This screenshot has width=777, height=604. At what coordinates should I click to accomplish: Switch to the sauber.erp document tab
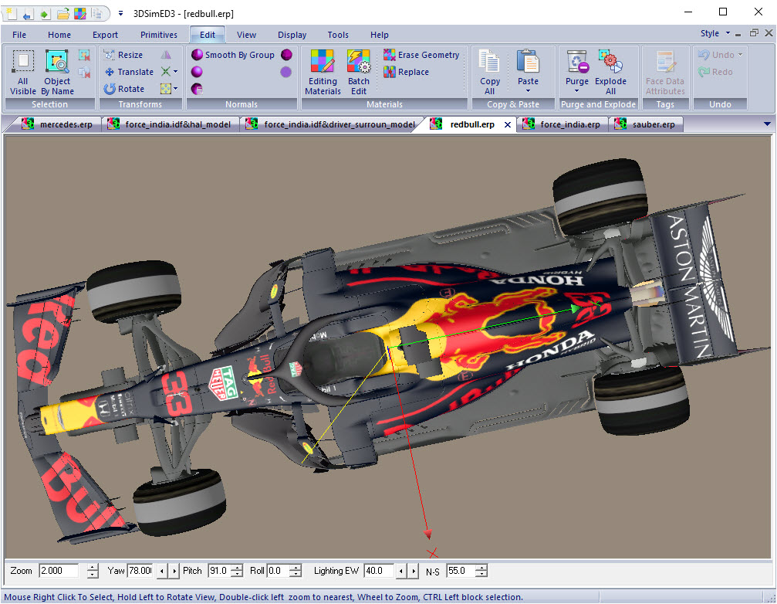(646, 124)
